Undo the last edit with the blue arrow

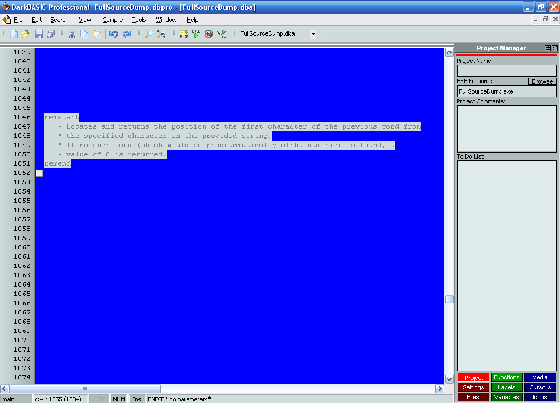(x=113, y=34)
